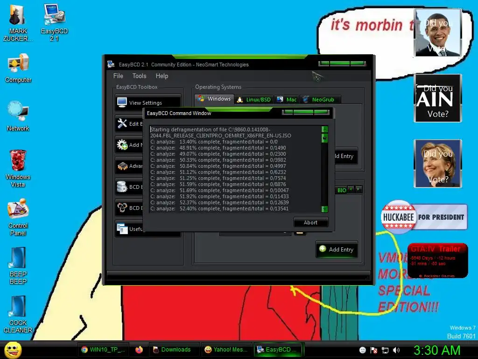
Task: Click the View Settings monitor icon
Action: (x=122, y=102)
